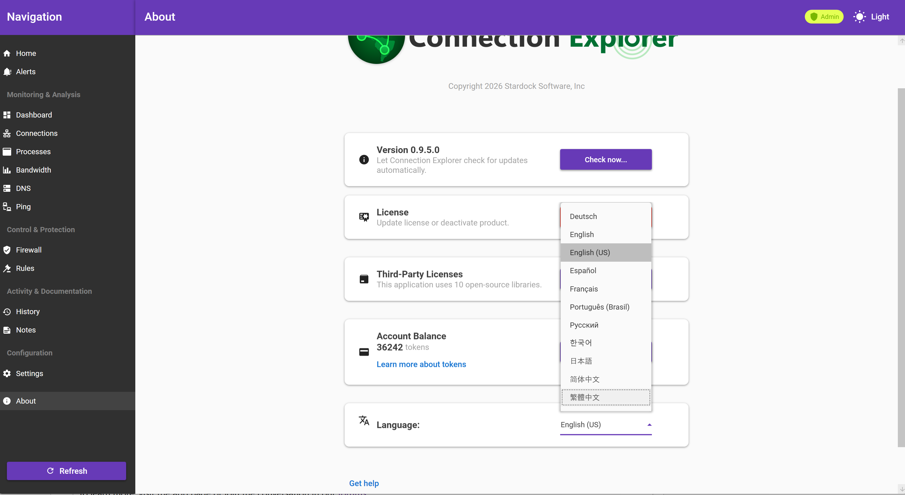Click the DNS server icon
905x495 pixels.
tap(7, 188)
